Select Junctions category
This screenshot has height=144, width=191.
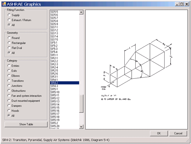click(x=9, y=86)
